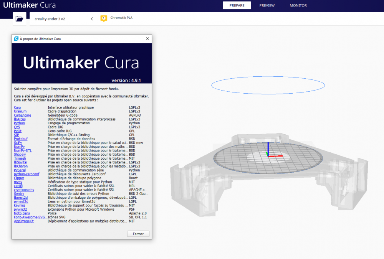The image size is (384, 259).
Task: Open the Chromatik PLA material panel
Action: (x=121, y=18)
